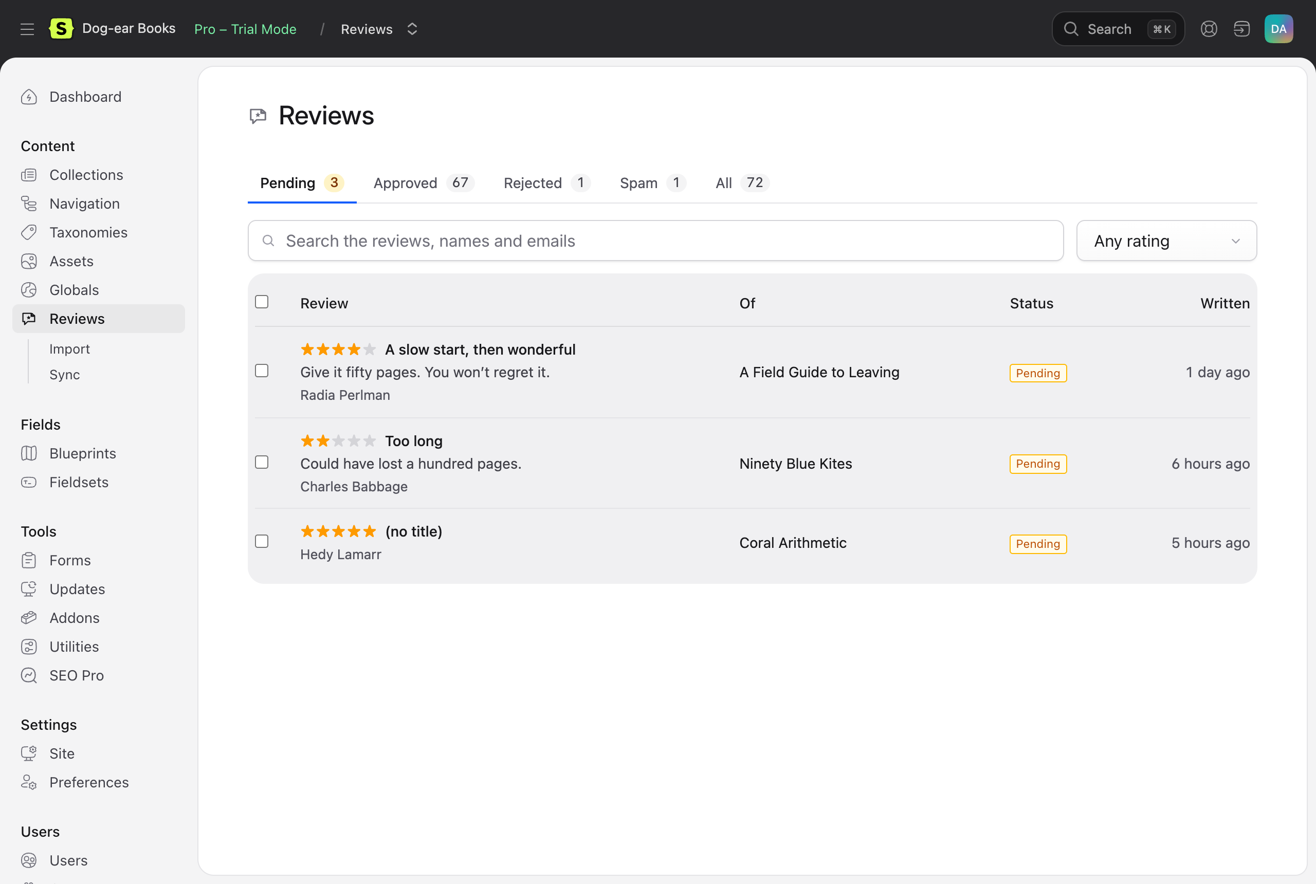Open the global Search button in header
Viewport: 1316px width, 884px height.
point(1118,29)
